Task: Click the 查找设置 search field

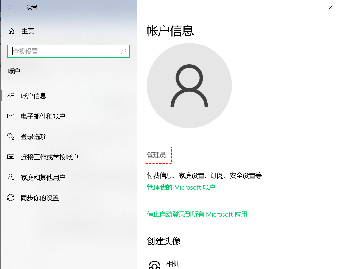Action: tap(68, 51)
